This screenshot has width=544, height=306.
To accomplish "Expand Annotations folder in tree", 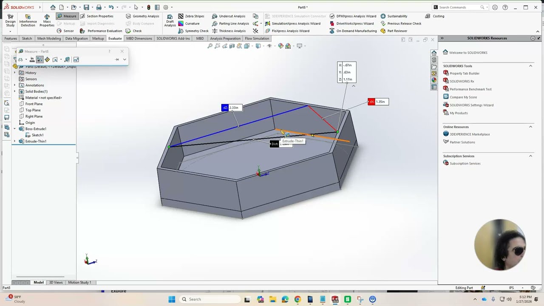I will (15, 85).
